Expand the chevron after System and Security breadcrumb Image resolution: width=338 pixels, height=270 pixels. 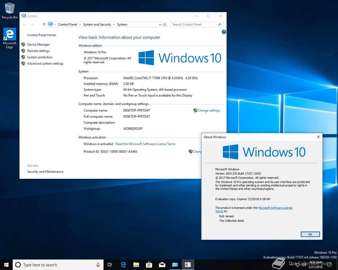pos(114,25)
